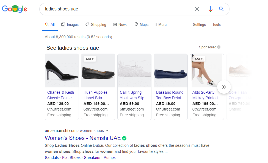Clear the search box with the X icon
This screenshot has width=268, height=163.
tap(197, 9)
